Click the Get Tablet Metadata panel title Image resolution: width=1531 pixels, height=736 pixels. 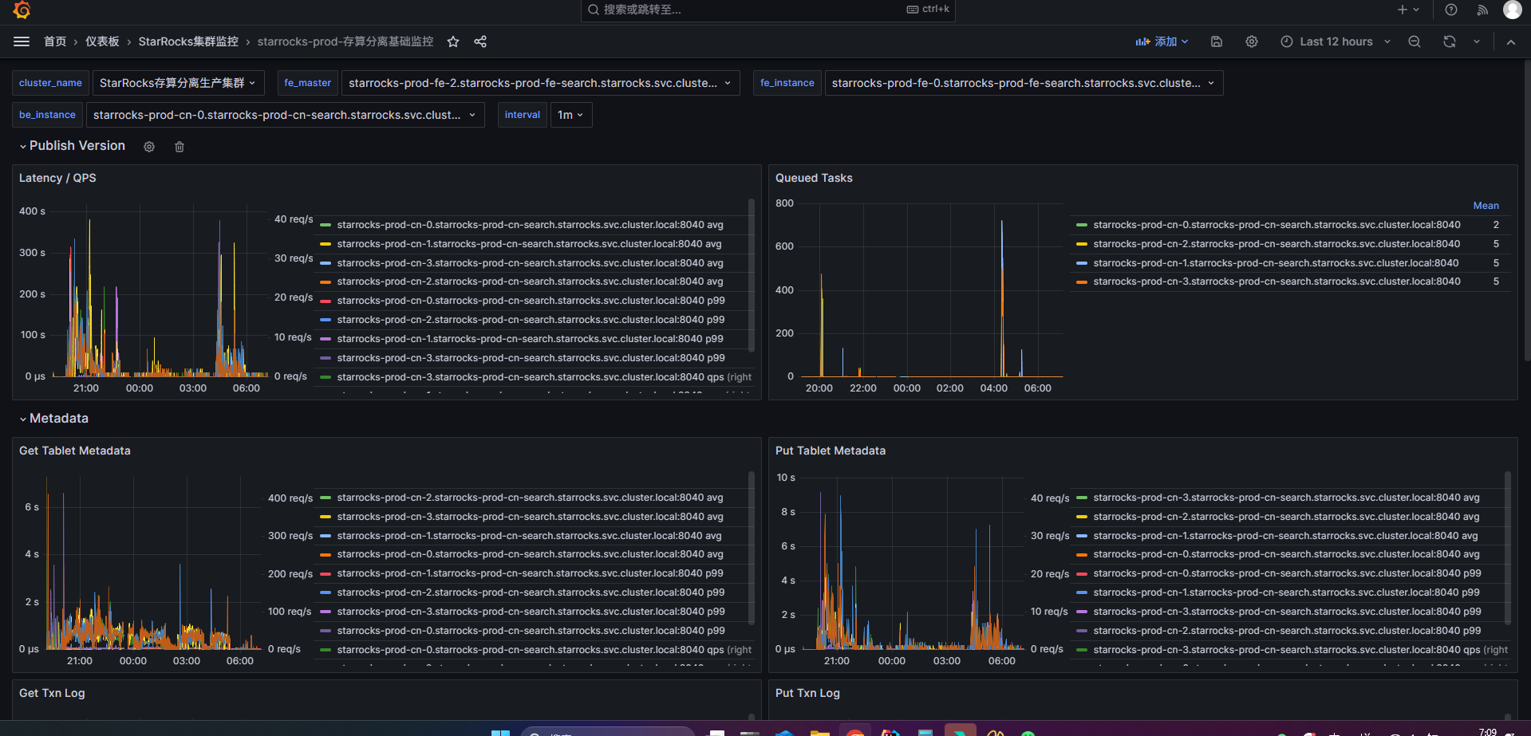(75, 451)
